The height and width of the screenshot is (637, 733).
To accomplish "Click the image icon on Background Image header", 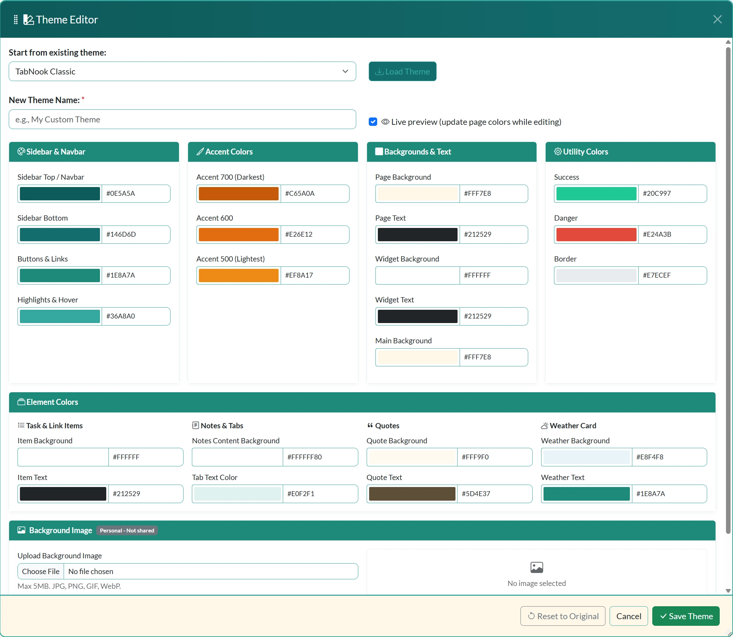I will click(21, 530).
